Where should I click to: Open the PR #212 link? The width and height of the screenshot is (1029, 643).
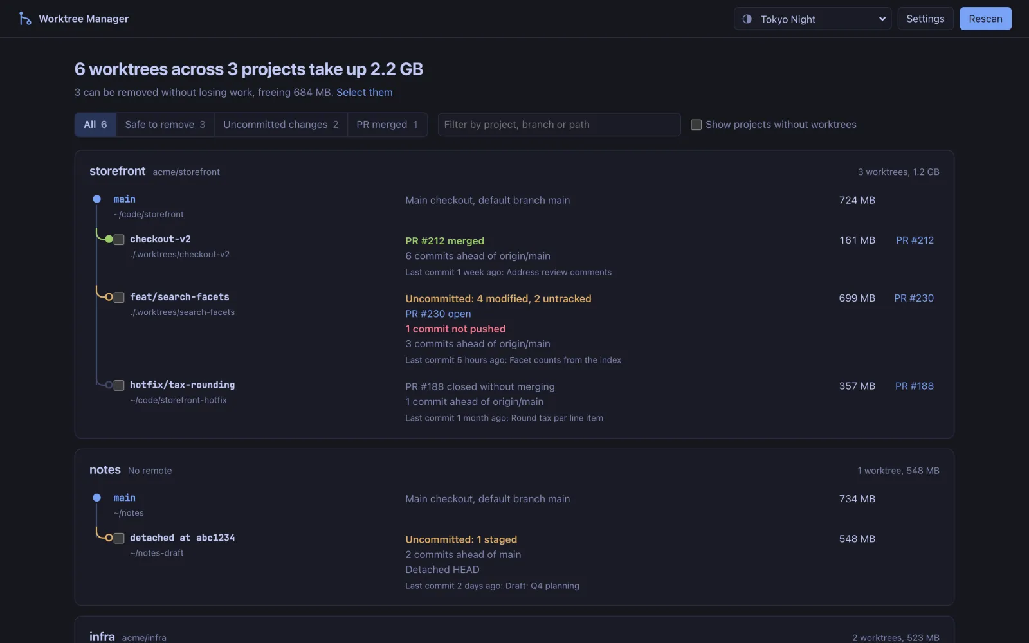coord(915,240)
